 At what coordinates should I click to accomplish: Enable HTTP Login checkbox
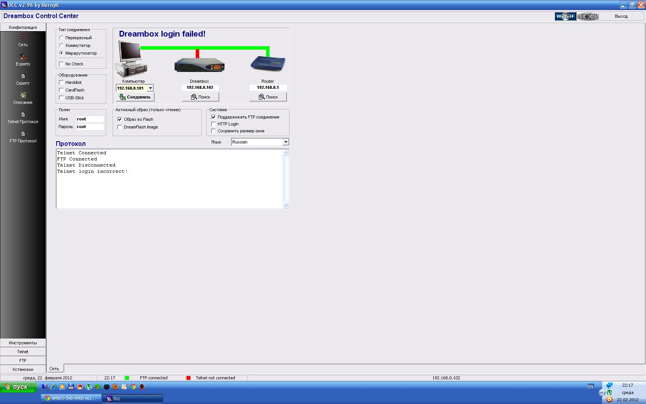[x=213, y=124]
